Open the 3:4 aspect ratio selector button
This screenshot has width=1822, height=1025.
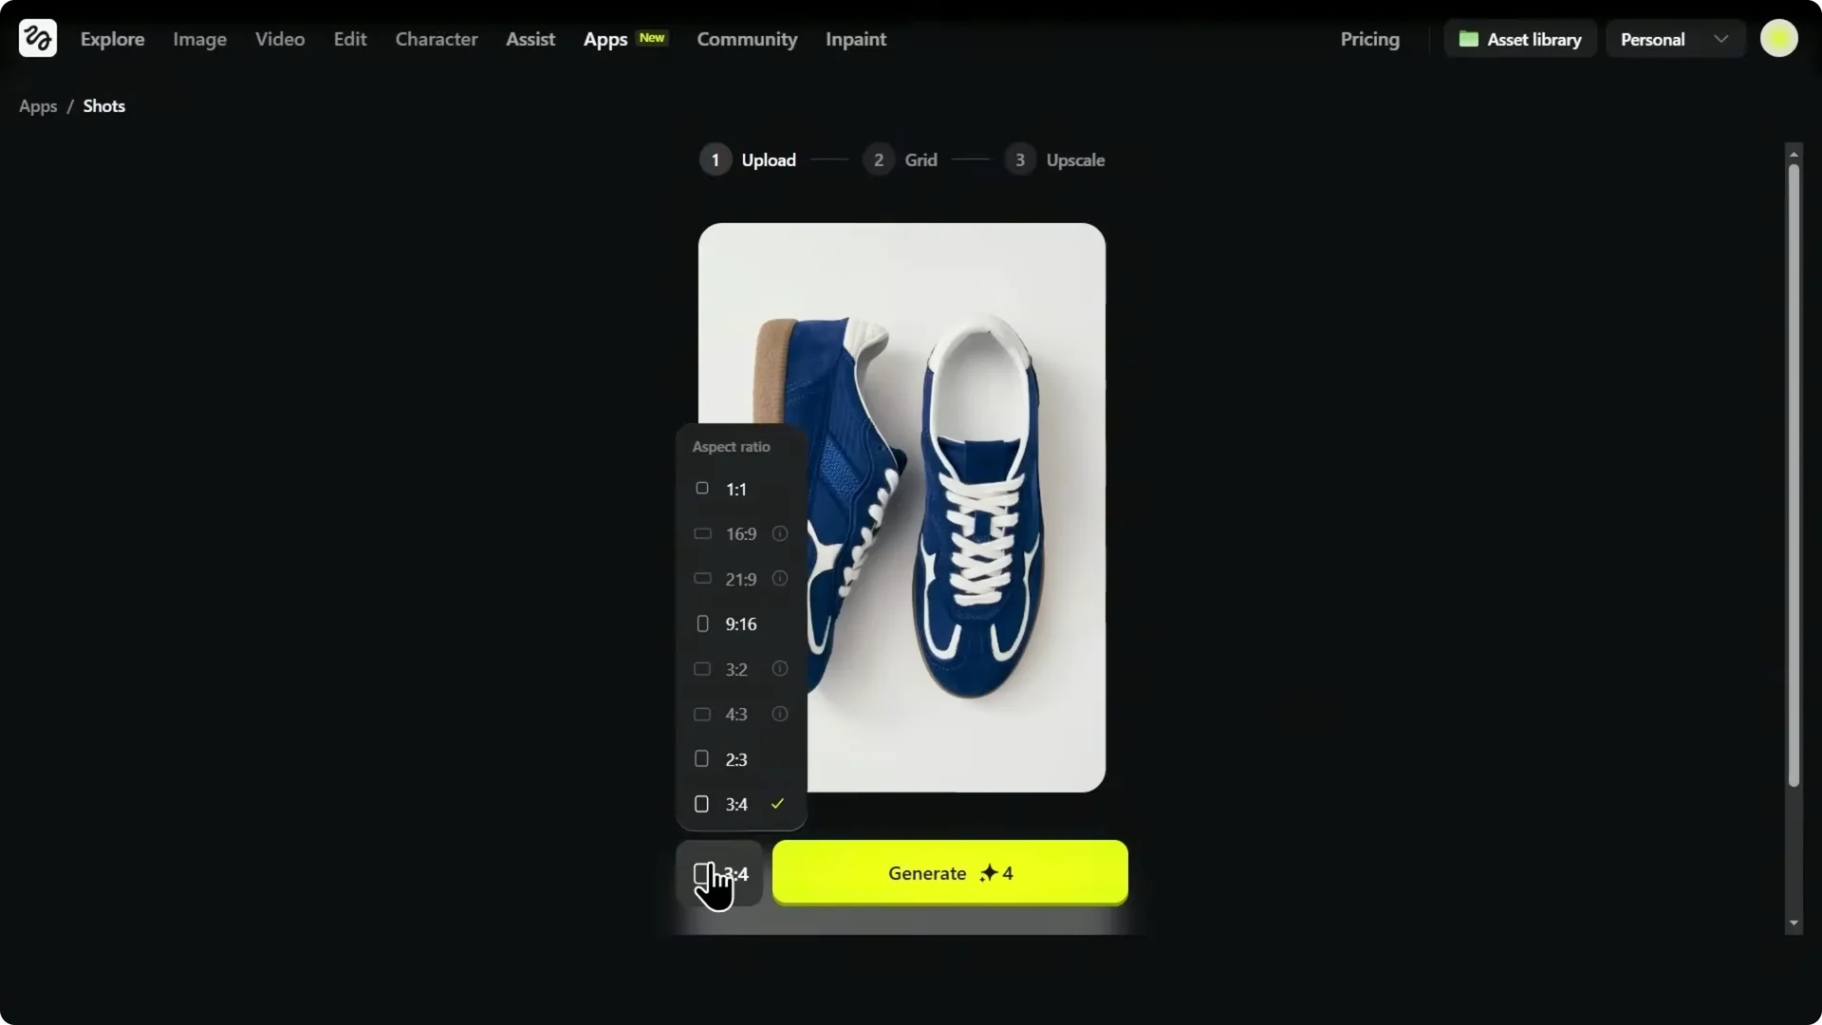[x=718, y=873]
